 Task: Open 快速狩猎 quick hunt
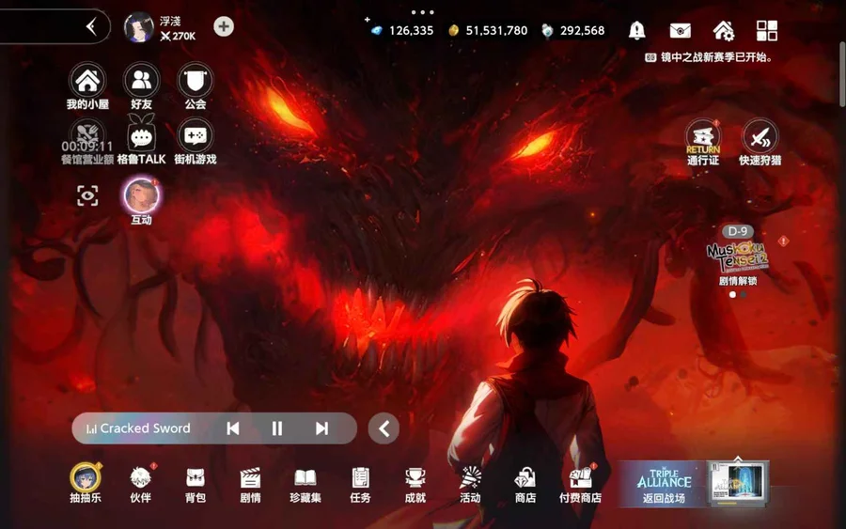point(760,138)
